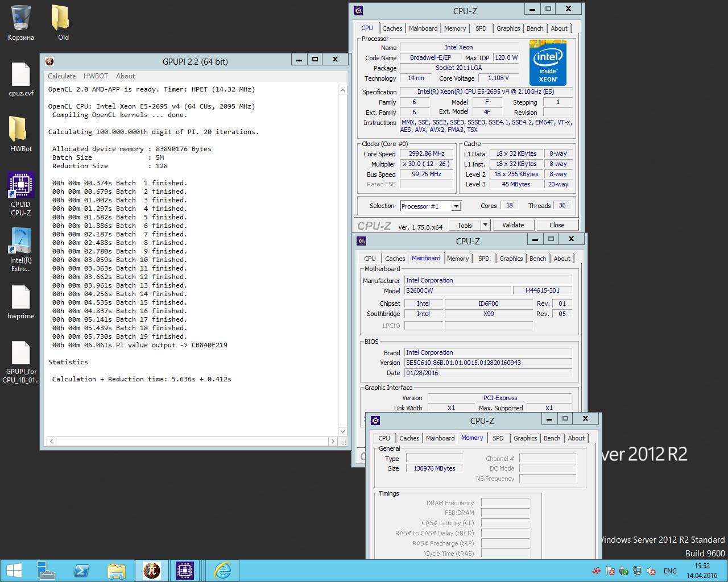Switch to GPUPI via taskbar icon
728x582 pixels.
click(151, 571)
